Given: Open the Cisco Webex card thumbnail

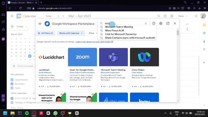Looking at the screenshot, I should [144, 57].
